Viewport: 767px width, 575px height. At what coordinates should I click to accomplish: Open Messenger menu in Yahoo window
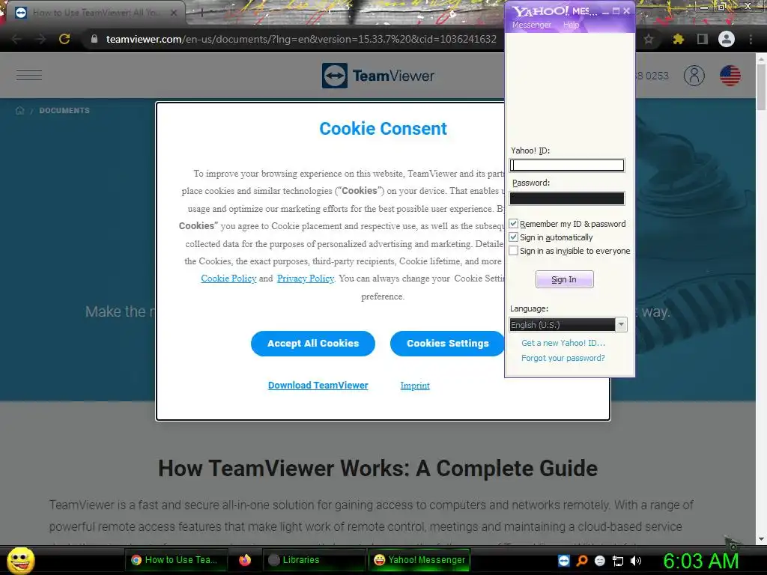click(531, 25)
